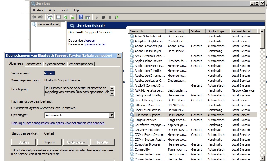Open the Bestand menu
Image resolution: width=267 pixels, height=161 pixels.
coord(39,10)
